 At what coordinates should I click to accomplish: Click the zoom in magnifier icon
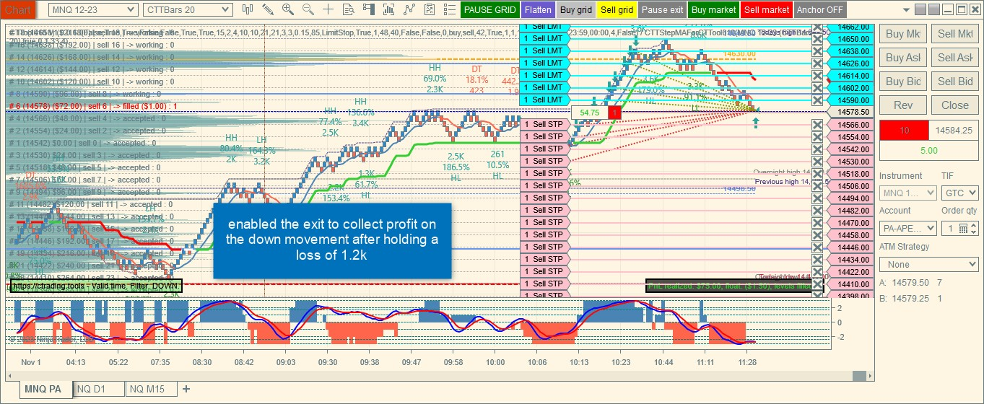[x=288, y=9]
